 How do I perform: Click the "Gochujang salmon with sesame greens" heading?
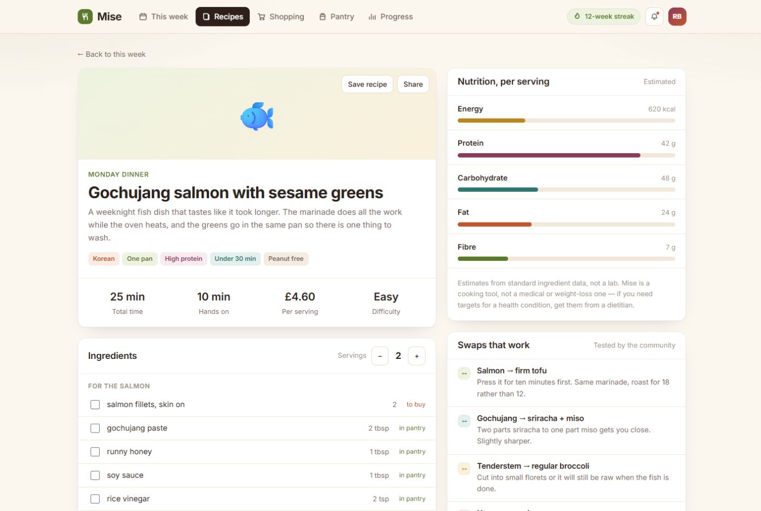tap(236, 193)
